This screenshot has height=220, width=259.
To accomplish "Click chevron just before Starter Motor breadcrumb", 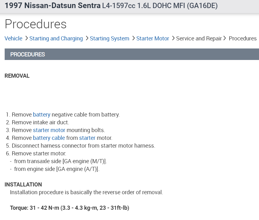I will point(133,38).
